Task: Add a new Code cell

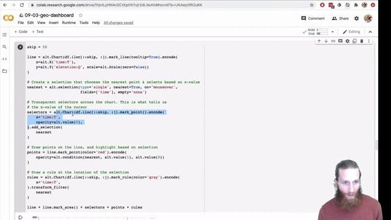Action: pyautogui.click(x=21, y=32)
